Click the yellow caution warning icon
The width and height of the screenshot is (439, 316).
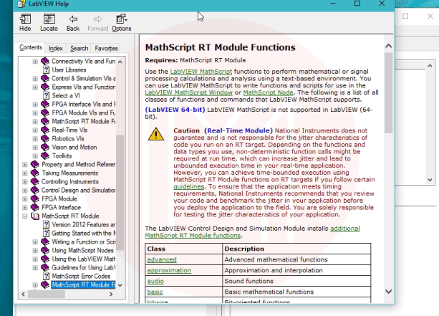tap(156, 134)
